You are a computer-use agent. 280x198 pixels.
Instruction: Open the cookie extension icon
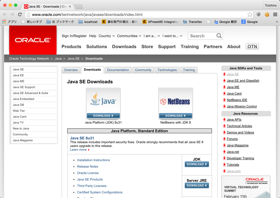(267, 15)
